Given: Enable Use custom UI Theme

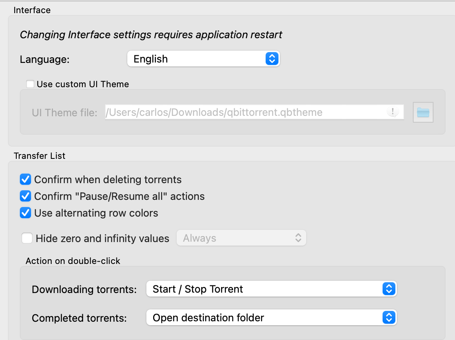Looking at the screenshot, I should pyautogui.click(x=30, y=84).
